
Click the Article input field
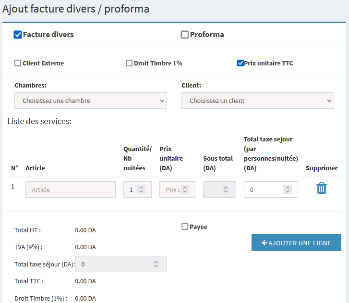(71, 189)
